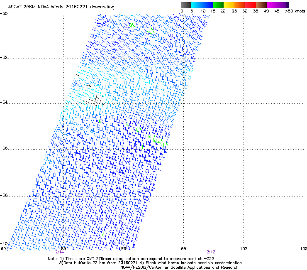Click the yellow 20-25 knots color bar segment
The image size is (307, 270).
[x=229, y=5]
